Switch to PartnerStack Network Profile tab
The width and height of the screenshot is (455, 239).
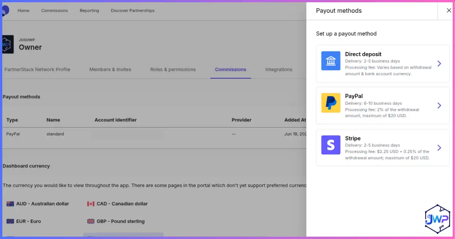[37, 69]
